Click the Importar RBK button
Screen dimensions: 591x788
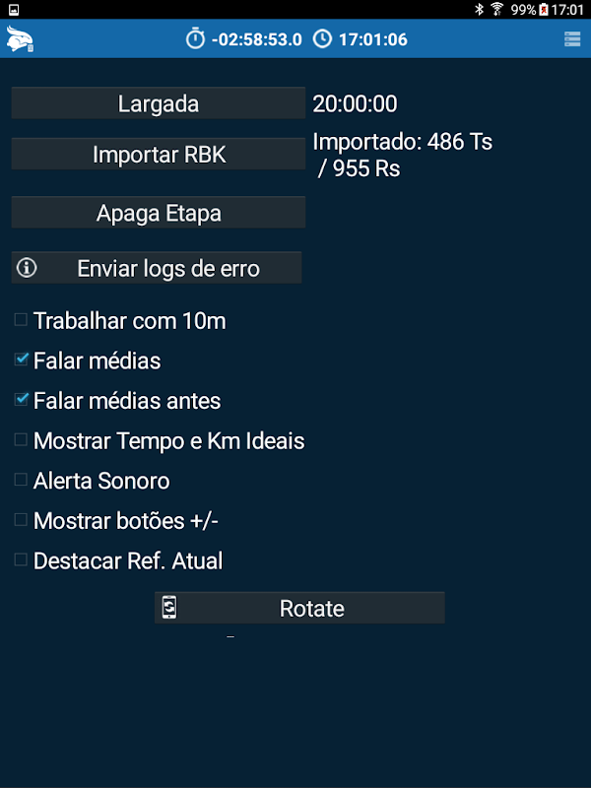point(159,155)
